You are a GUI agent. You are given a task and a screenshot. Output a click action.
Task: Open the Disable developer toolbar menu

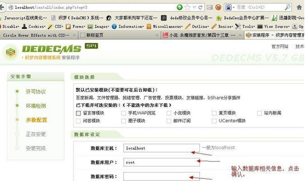[10, 26]
